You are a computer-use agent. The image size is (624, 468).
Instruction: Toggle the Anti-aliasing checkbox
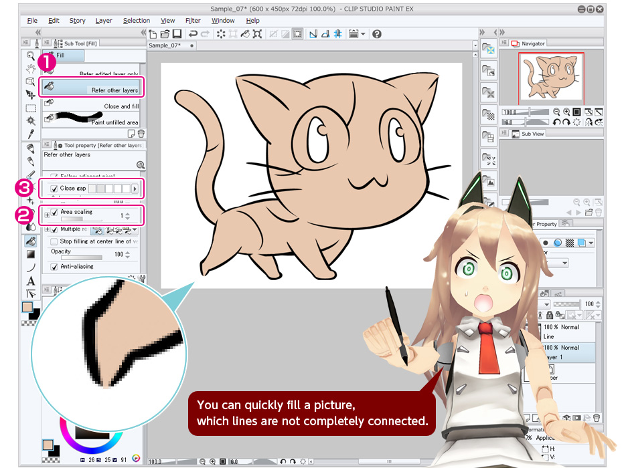pos(54,267)
